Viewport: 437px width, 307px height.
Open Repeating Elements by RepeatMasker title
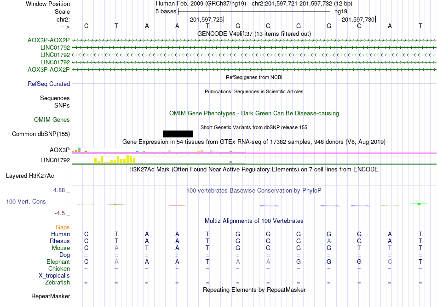(x=254, y=290)
